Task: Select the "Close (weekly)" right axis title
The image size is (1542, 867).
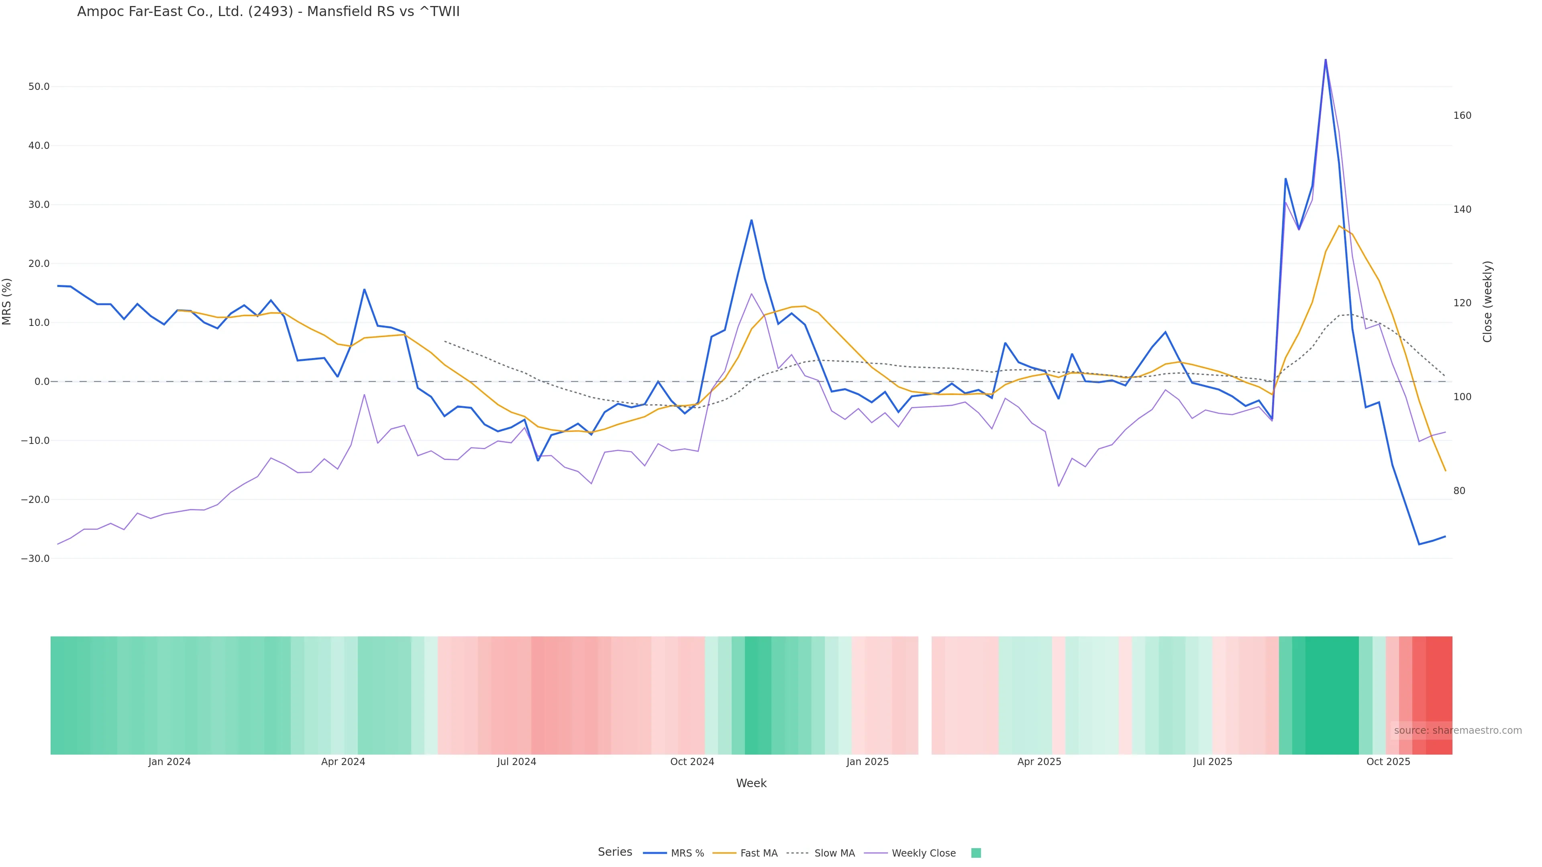Action: click(1487, 301)
